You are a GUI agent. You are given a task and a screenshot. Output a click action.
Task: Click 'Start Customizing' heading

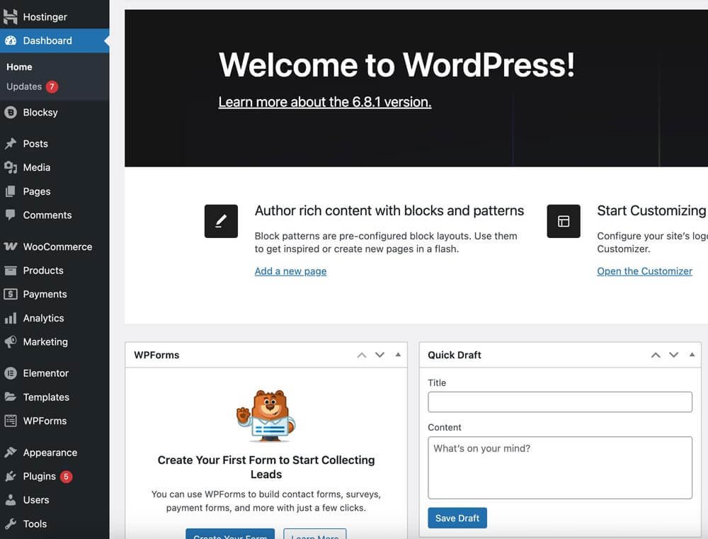click(651, 211)
